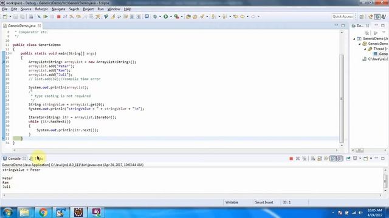This screenshot has width=389, height=218.
Task: Click the editor vertical scrollbar thumb
Action: (342, 98)
